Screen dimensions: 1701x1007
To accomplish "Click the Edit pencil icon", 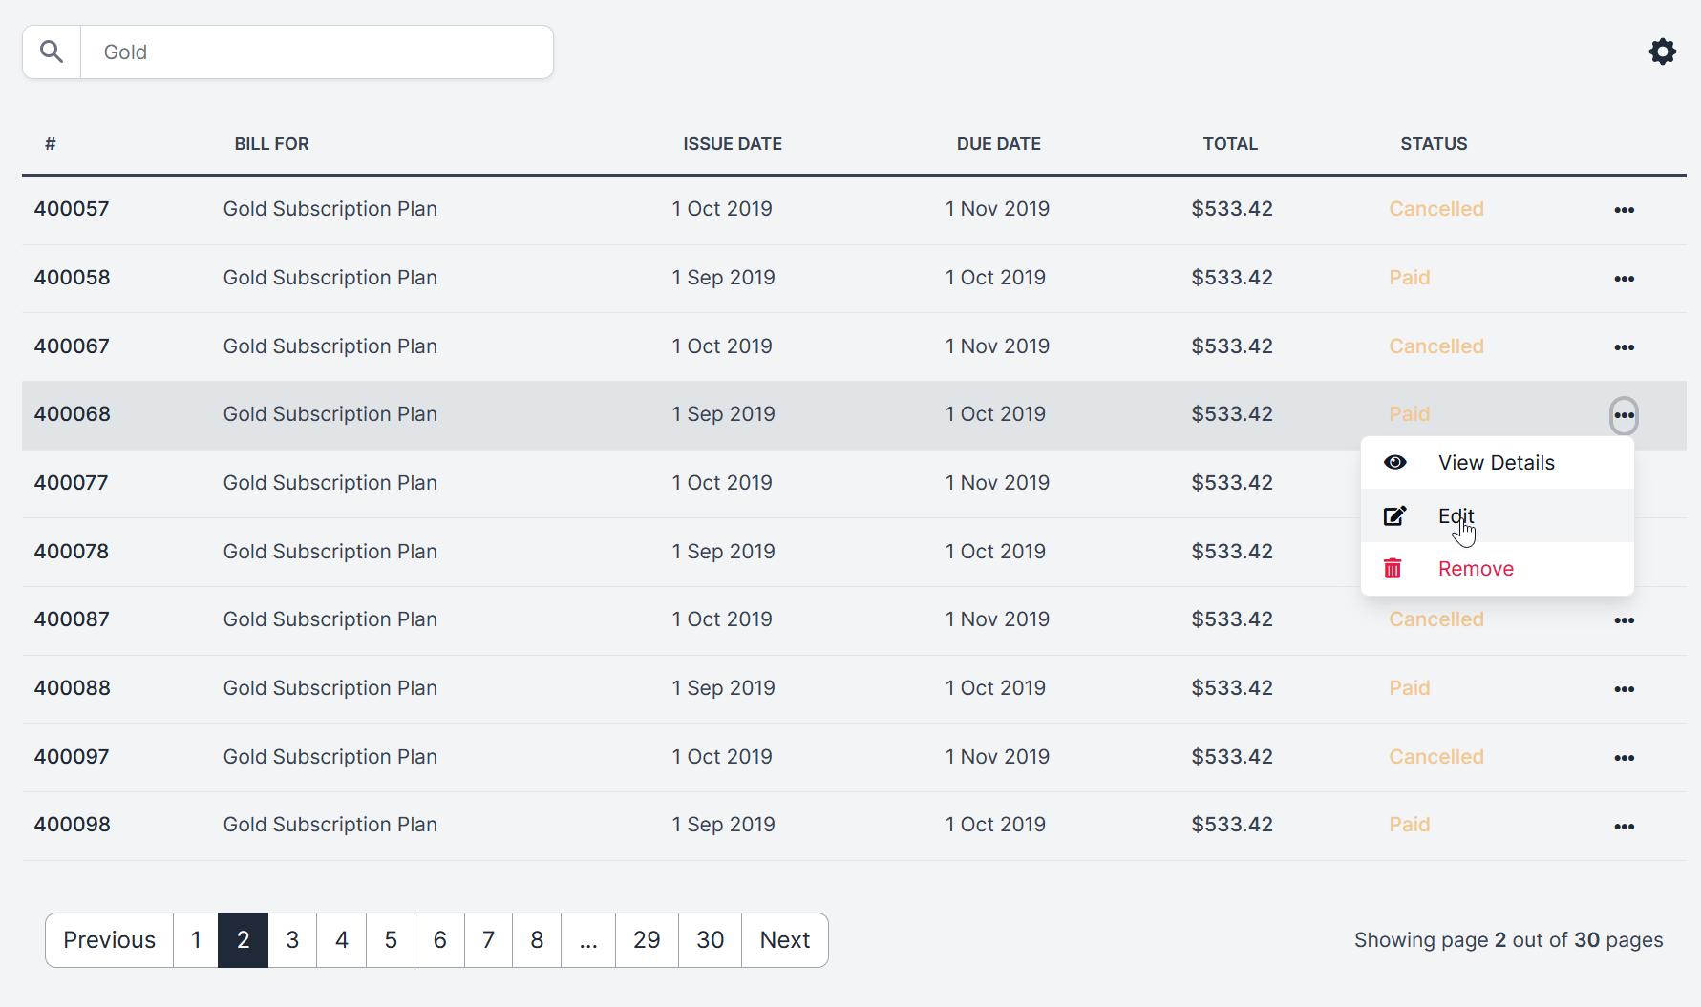I will (x=1395, y=516).
